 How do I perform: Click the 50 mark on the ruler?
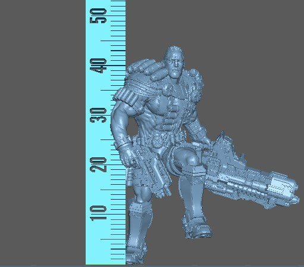(98, 15)
